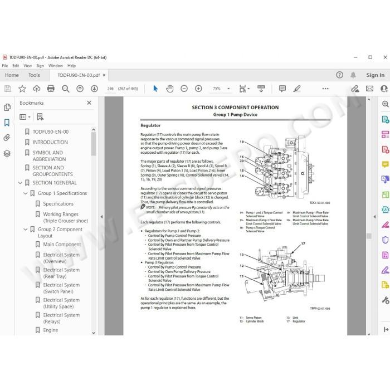The width and height of the screenshot is (390, 390).
Task: Go to previous page arrow
Action: coord(80,89)
